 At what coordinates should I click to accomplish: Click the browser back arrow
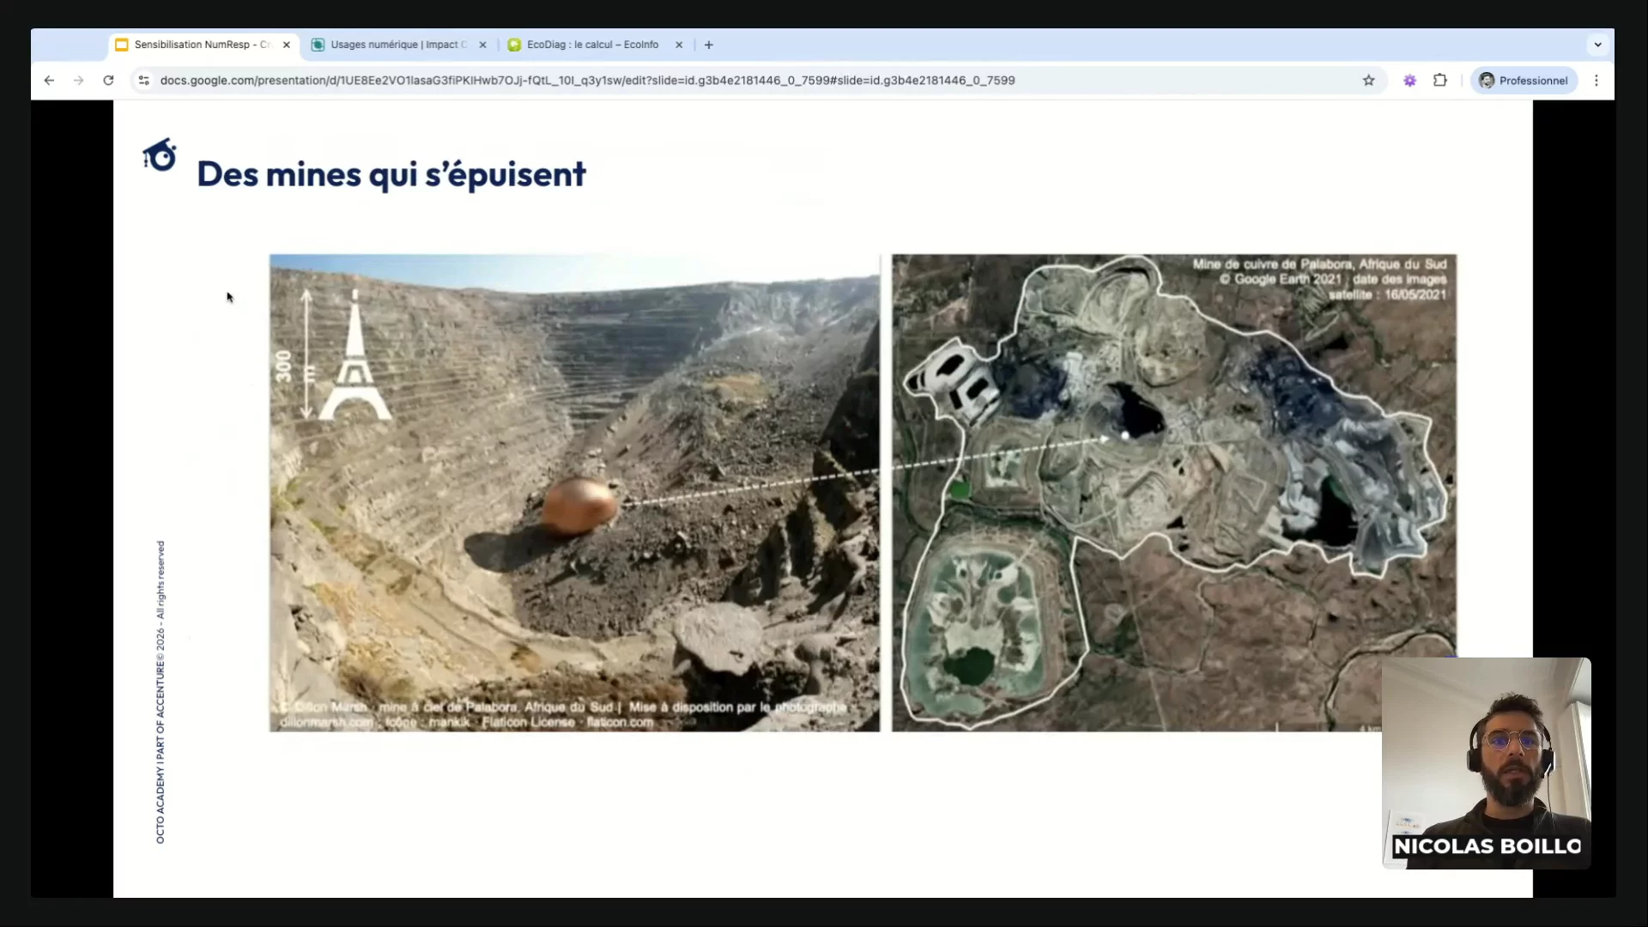coord(49,81)
